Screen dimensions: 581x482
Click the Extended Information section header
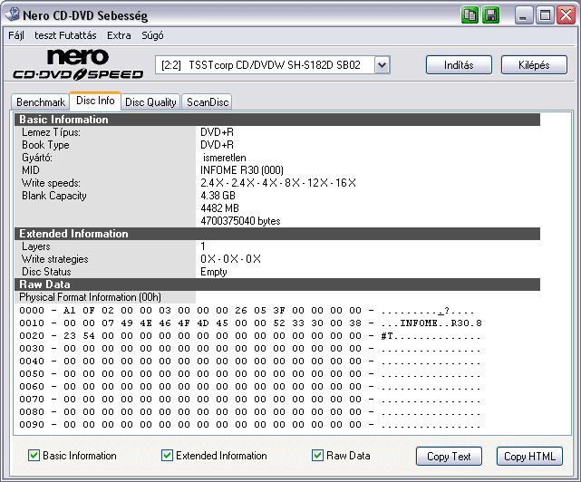(277, 234)
